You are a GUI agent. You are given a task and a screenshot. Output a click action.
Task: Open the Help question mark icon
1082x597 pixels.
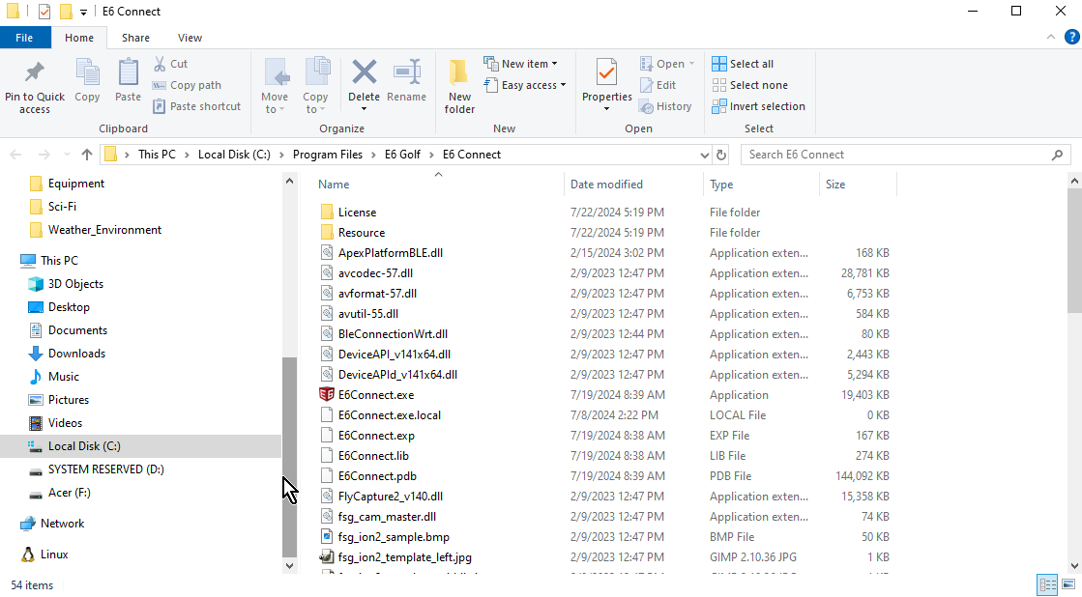coord(1071,38)
